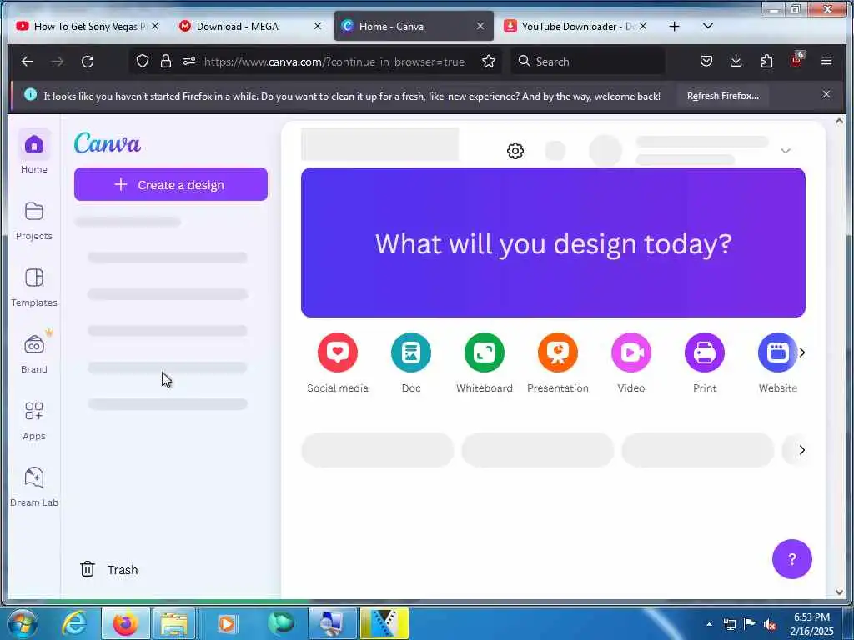Open Apps in the Canva sidebar

[33, 420]
